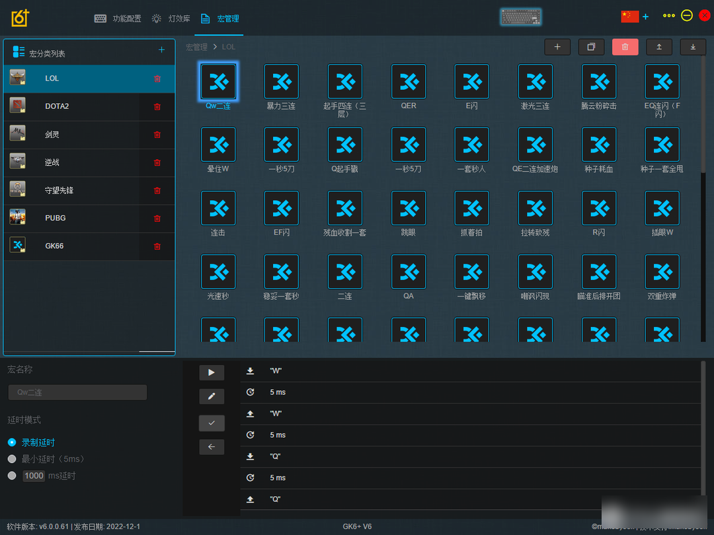Select the 最小延时（5ms）radio option
The height and width of the screenshot is (535, 714).
12,459
